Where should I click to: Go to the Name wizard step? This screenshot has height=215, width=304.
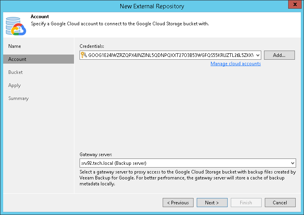coord(15,46)
